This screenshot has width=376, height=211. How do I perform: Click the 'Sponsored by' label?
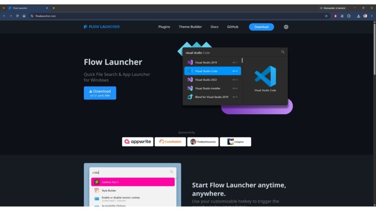pos(187,132)
